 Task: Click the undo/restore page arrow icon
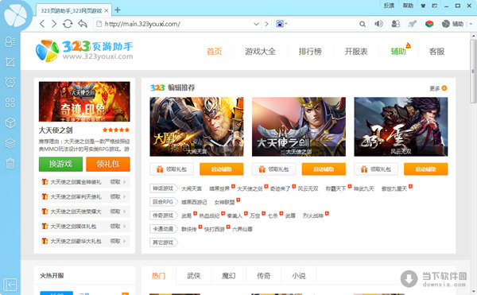pos(83,23)
